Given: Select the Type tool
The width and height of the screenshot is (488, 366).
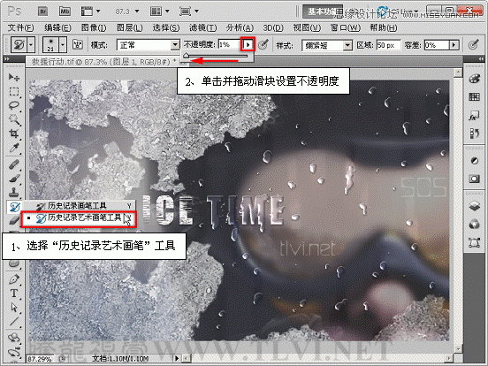Looking at the screenshot, I should (13, 294).
